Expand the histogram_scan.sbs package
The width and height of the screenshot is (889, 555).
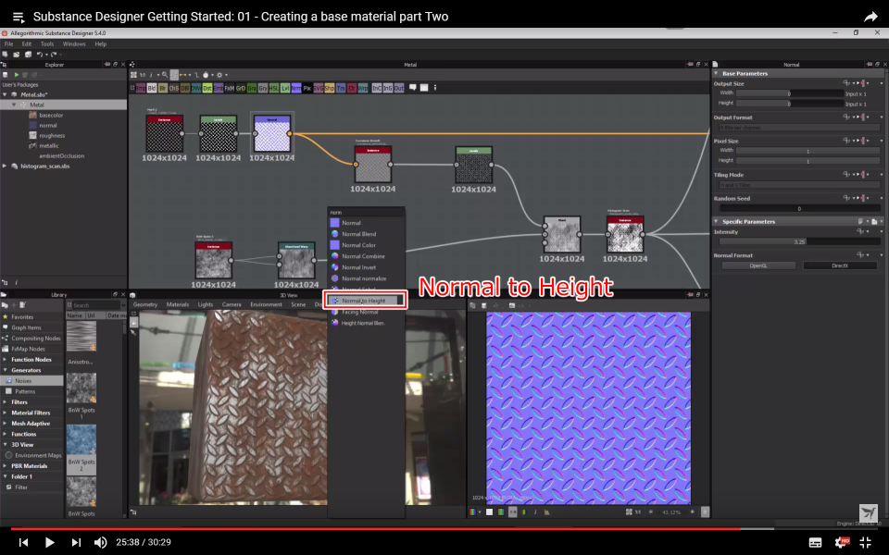pyautogui.click(x=6, y=166)
